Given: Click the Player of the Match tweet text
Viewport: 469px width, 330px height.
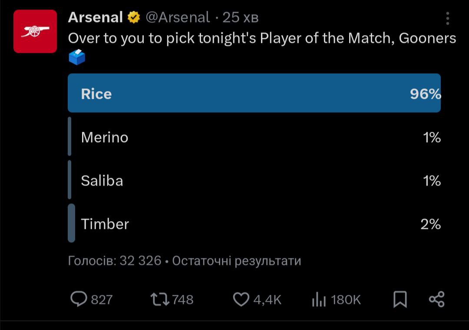Looking at the screenshot, I should pyautogui.click(x=262, y=38).
